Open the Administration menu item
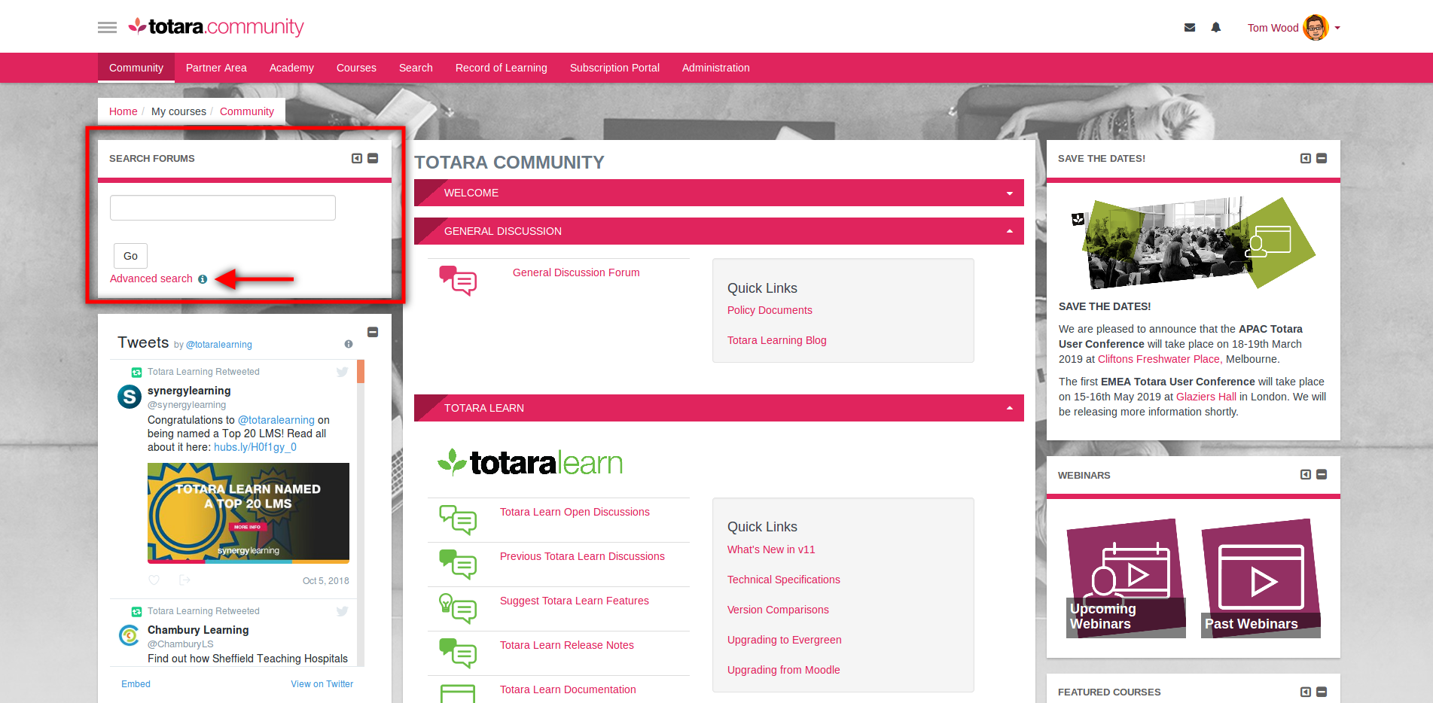This screenshot has width=1433, height=703. (716, 68)
